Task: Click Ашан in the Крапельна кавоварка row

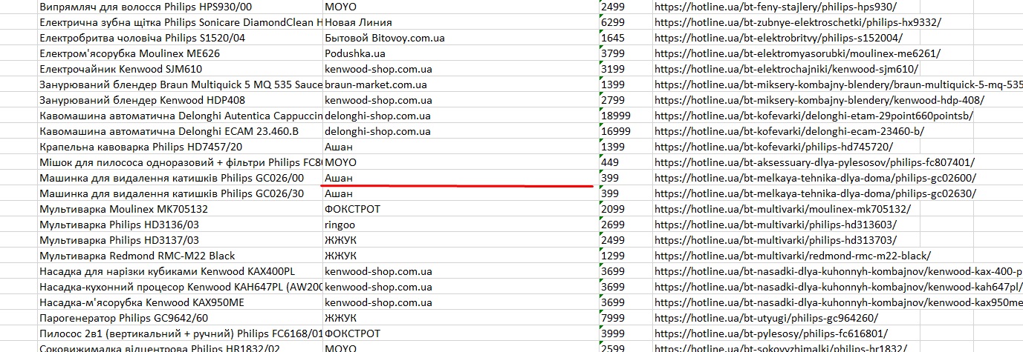Action: pyautogui.click(x=461, y=147)
